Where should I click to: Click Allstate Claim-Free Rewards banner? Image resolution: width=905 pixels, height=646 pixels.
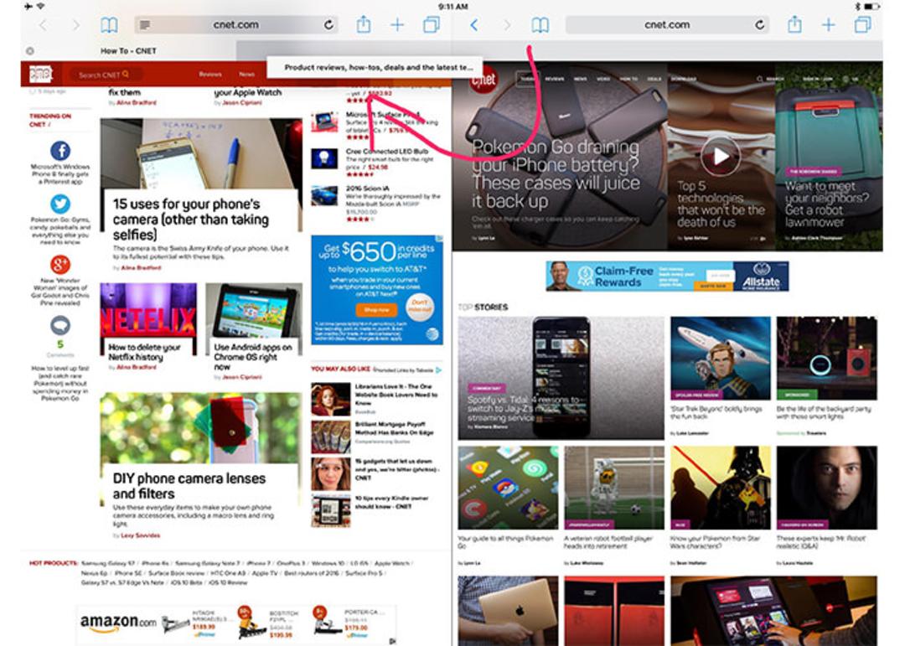pos(667,276)
